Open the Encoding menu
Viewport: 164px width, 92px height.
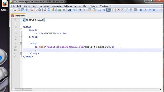point(44,6)
